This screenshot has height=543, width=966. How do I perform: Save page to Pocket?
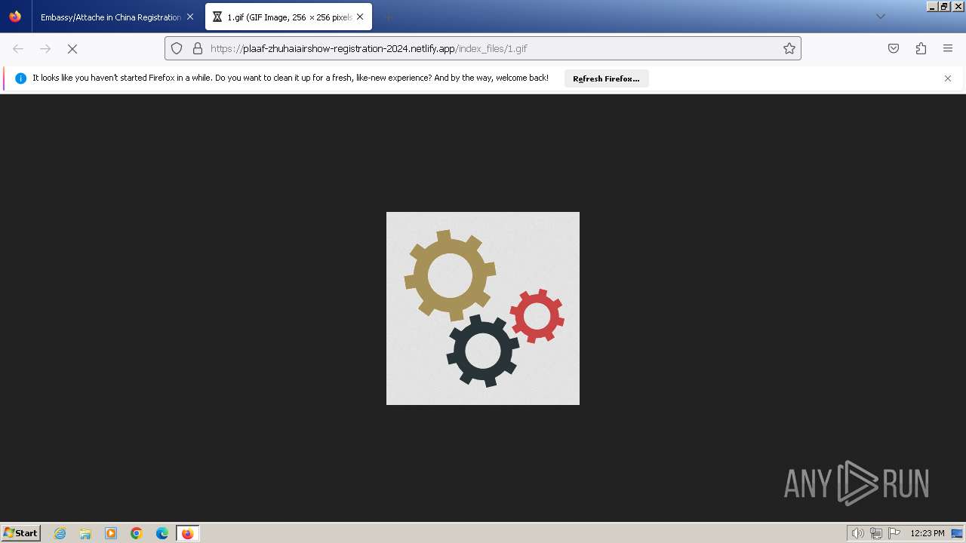coord(894,48)
